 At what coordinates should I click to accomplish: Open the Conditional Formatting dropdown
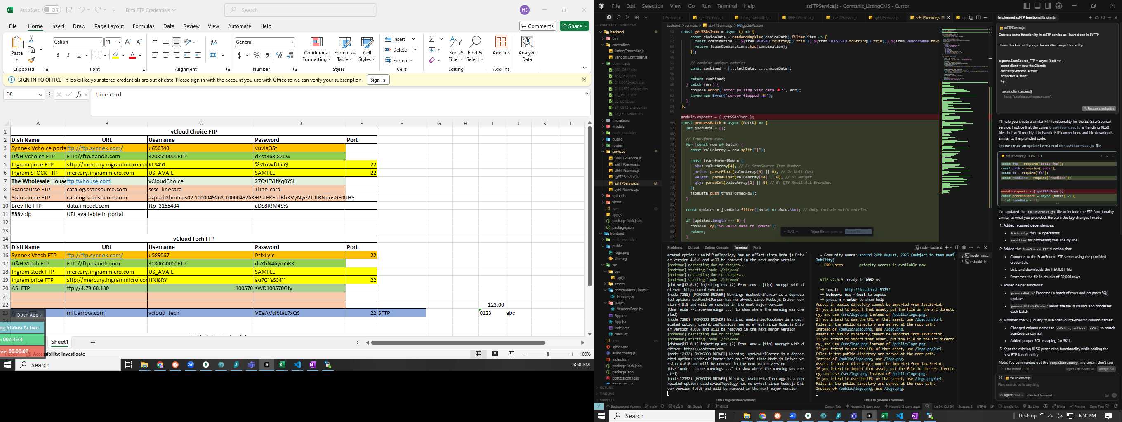point(317,49)
